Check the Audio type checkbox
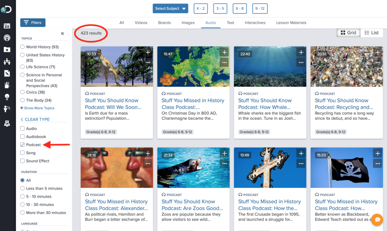 point(22,129)
